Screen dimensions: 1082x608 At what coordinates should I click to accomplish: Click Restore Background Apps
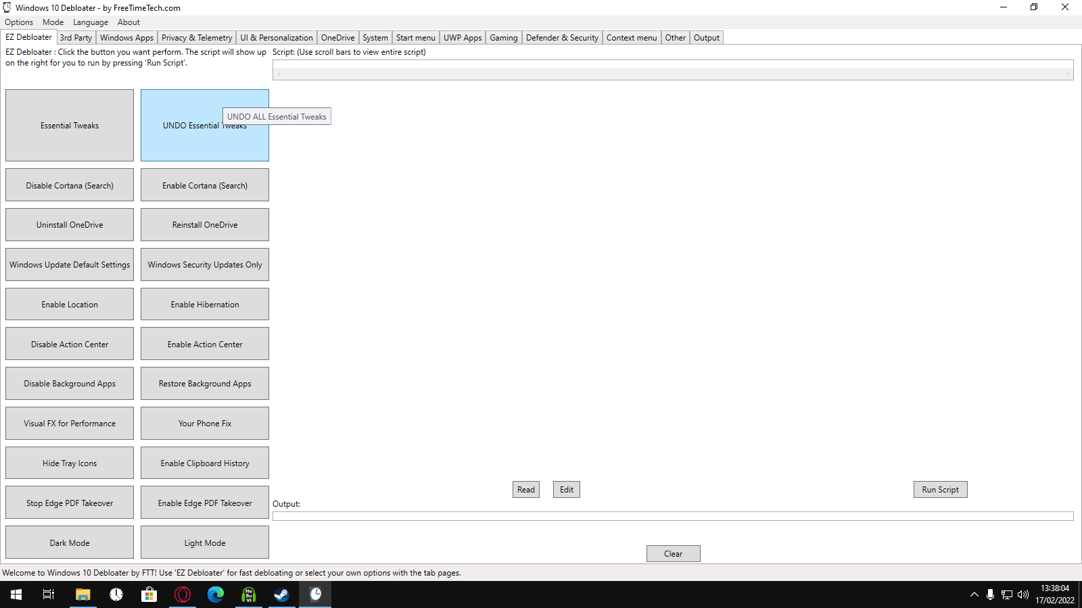tap(205, 384)
